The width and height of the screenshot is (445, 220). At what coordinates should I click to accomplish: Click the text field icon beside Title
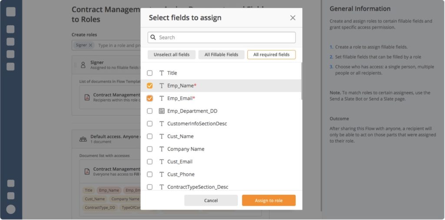pos(162,73)
